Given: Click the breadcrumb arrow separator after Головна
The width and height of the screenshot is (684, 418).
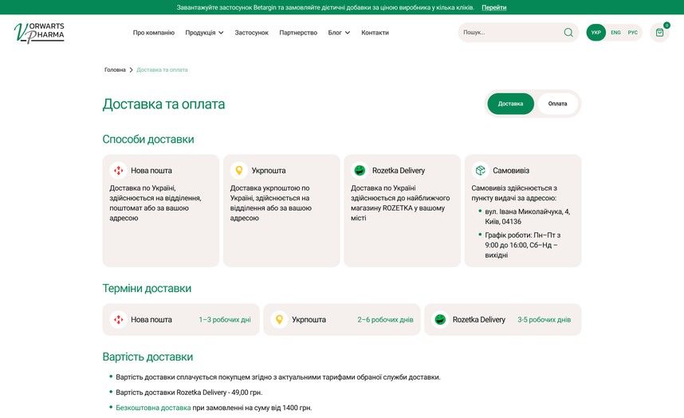Looking at the screenshot, I should [x=131, y=70].
